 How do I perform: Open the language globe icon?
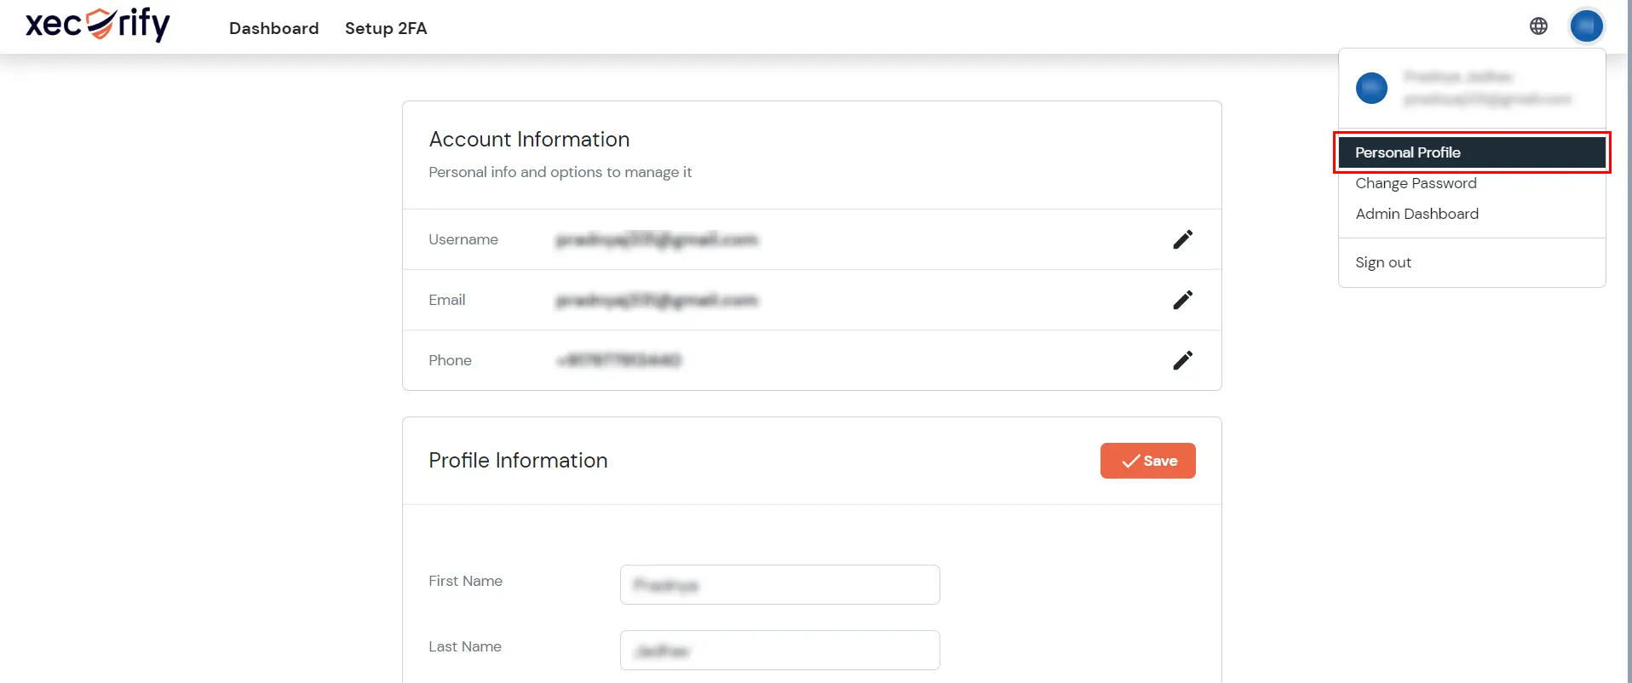(1538, 26)
